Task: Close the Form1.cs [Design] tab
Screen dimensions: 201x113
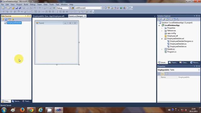Action: point(85,16)
